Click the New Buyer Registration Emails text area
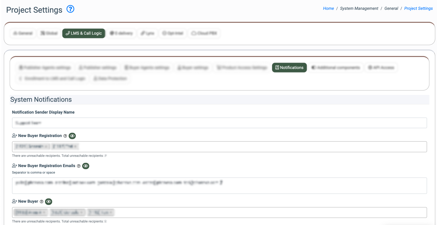The width and height of the screenshot is (437, 225). [219, 186]
